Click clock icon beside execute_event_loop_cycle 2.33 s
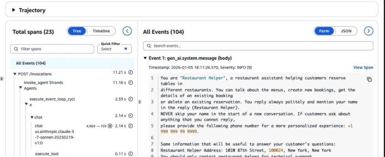Viewport: 385px width, 157px height. [x=131, y=99]
